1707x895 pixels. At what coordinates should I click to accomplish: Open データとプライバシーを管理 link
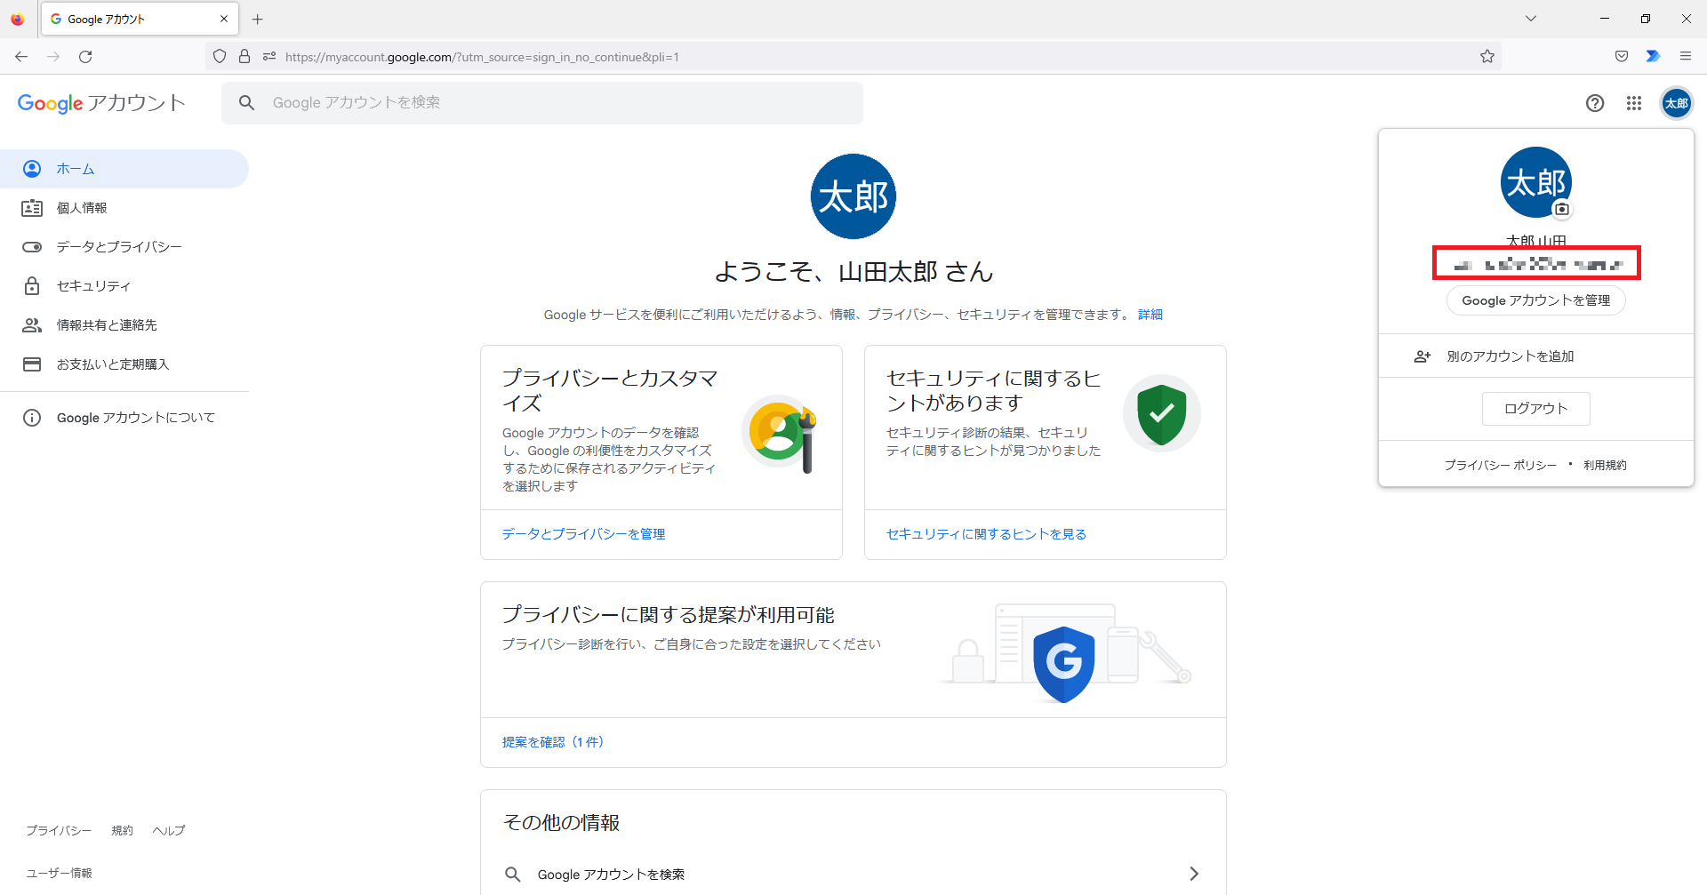point(583,534)
